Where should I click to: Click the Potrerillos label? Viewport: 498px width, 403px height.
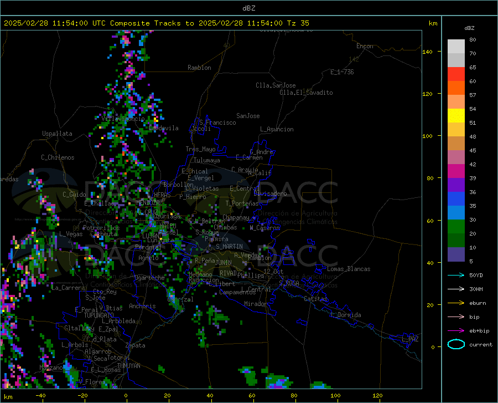click(x=101, y=228)
